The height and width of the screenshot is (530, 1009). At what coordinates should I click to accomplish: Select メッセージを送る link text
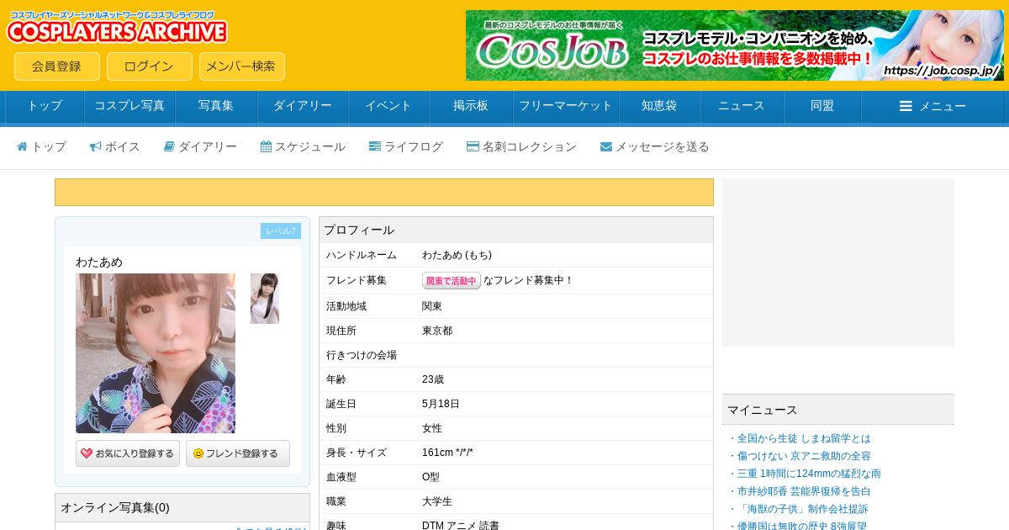(663, 146)
